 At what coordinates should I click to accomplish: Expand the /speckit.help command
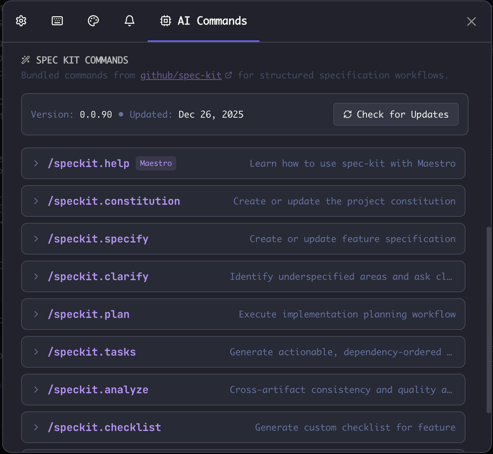pyautogui.click(x=36, y=163)
